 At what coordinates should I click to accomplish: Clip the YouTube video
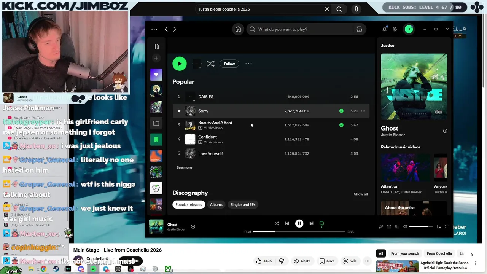350,261
